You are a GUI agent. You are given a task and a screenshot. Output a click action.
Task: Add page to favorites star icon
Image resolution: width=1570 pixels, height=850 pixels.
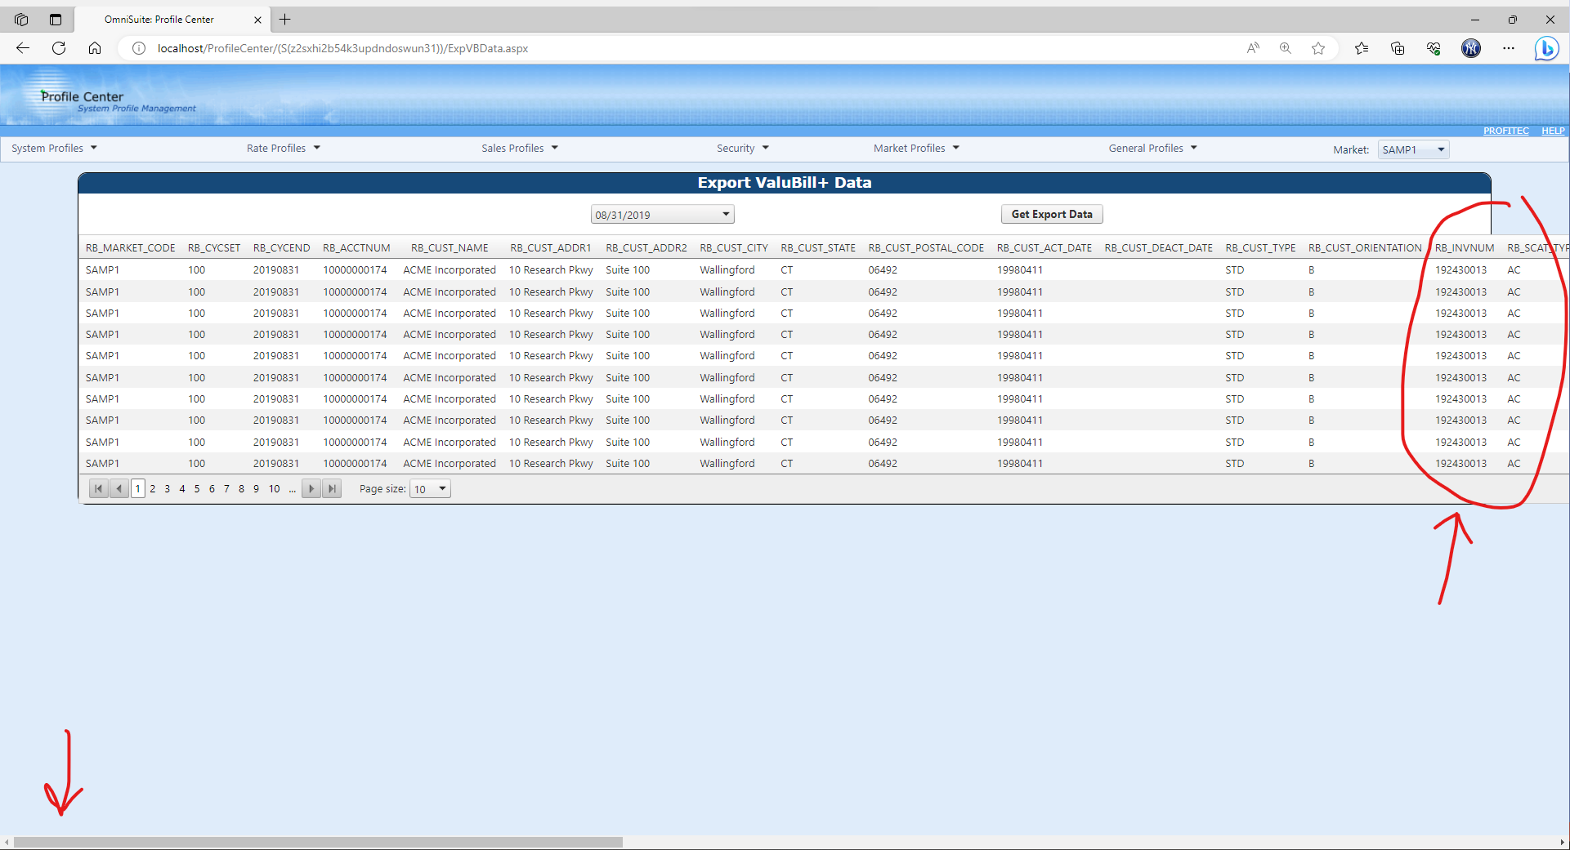pyautogui.click(x=1318, y=48)
